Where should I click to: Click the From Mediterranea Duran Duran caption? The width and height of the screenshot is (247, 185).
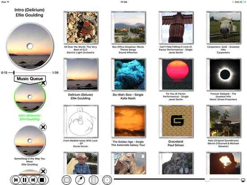[x=81, y=143]
